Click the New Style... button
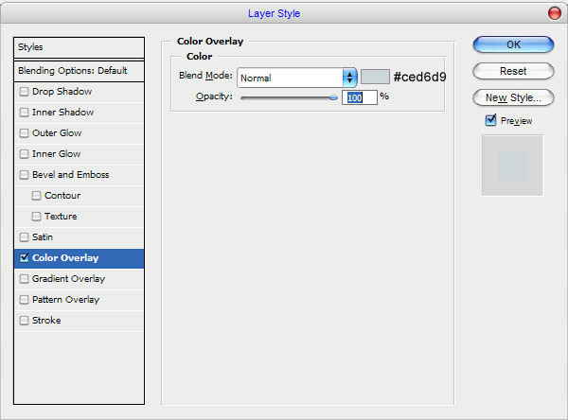Image resolution: width=568 pixels, height=420 pixels. (513, 97)
